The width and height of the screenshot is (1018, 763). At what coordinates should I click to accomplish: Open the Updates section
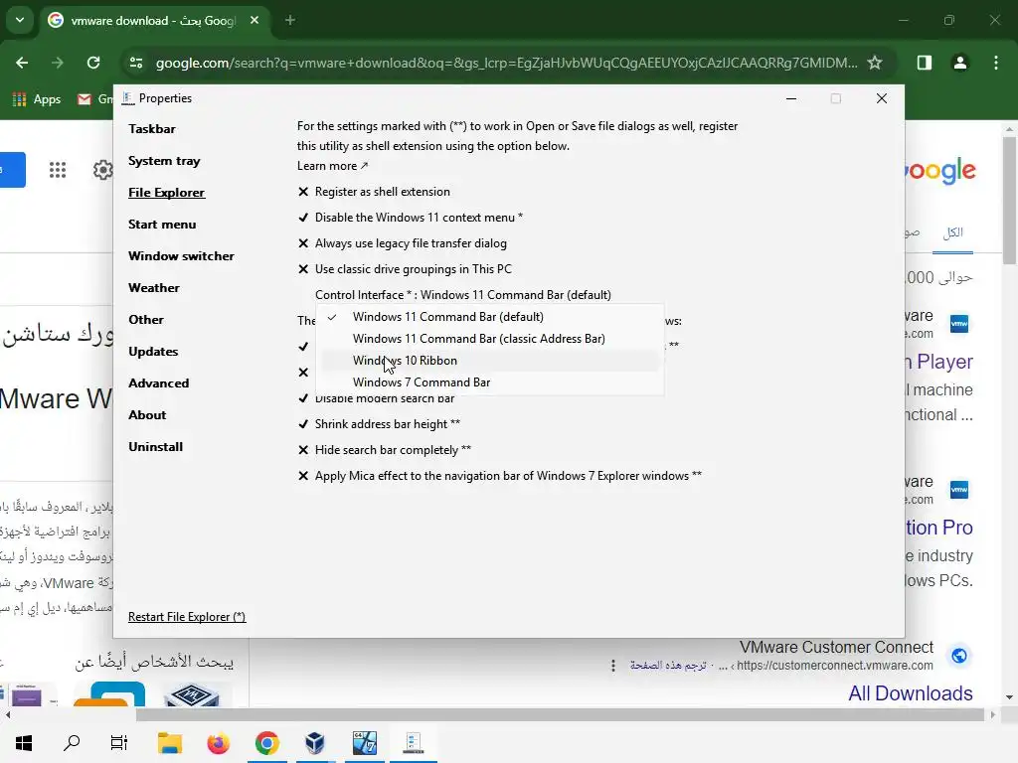[x=153, y=351]
